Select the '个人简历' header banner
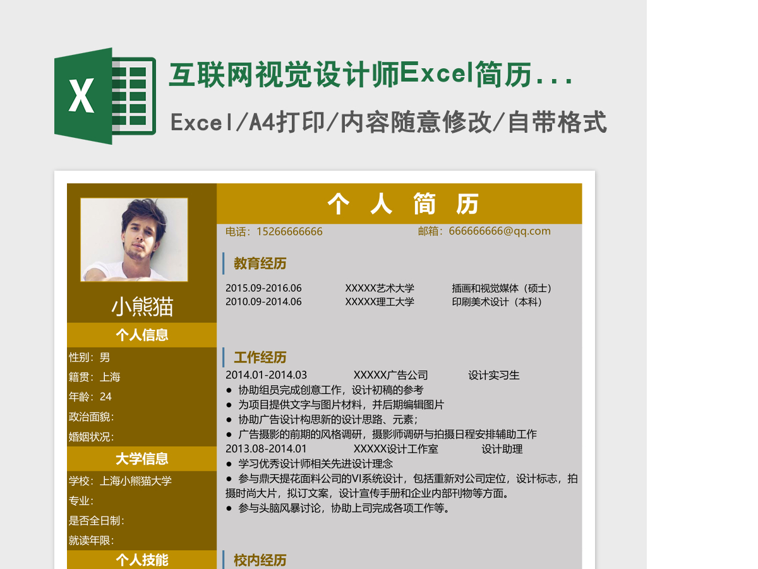This screenshot has width=758, height=569. pos(399,204)
